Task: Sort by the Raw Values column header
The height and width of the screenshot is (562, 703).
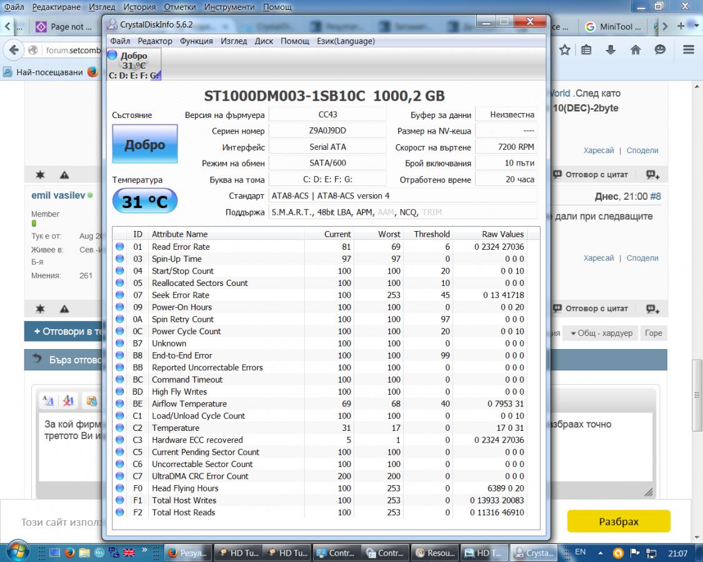Action: (x=502, y=234)
